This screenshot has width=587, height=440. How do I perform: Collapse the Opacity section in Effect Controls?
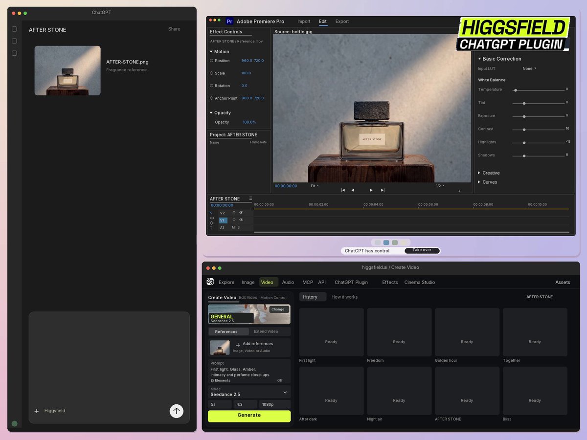tap(211, 112)
